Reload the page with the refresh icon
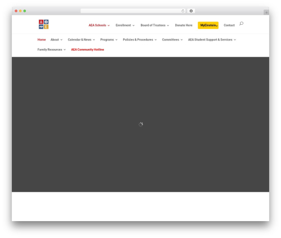Screen dimensions: 281x238 [x=183, y=11]
